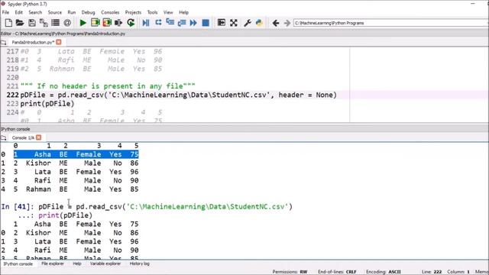Open the file list (outline) icon
This screenshot has width=489, height=275.
pos(55,23)
